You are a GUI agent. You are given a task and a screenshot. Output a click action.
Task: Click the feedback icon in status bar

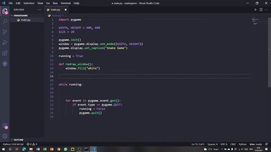pyautogui.click(x=266, y=144)
